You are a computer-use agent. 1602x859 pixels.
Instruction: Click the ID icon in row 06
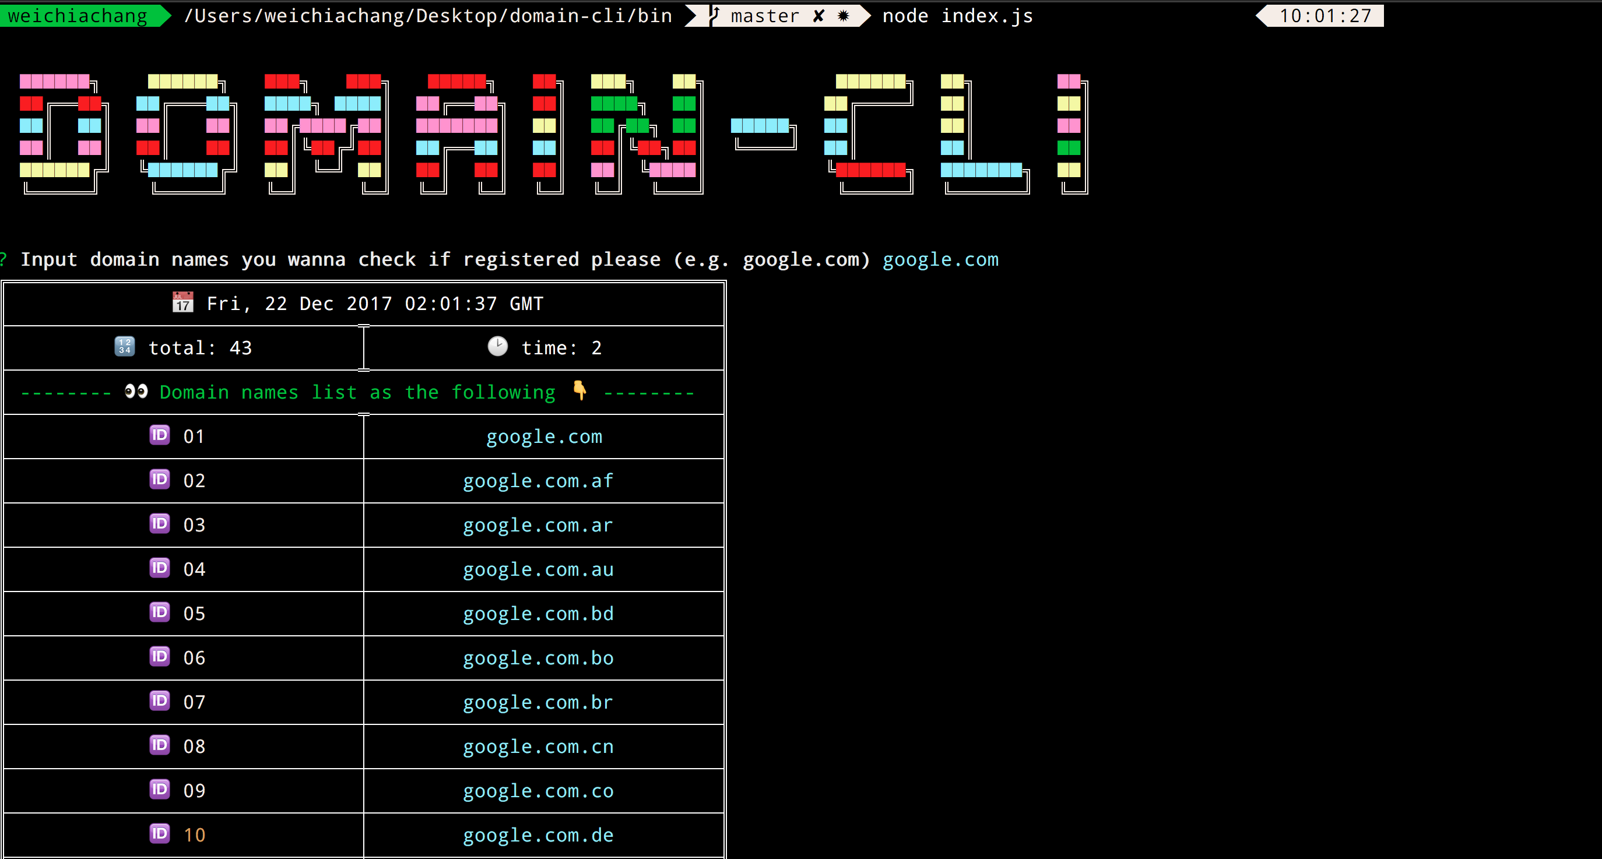[x=160, y=656]
